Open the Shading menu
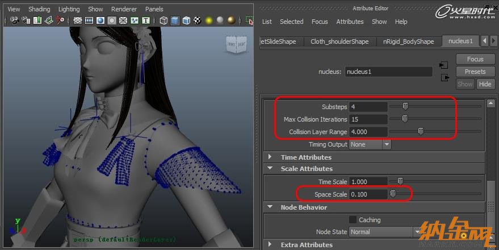Screen dimensions: 499x250 pos(39,9)
